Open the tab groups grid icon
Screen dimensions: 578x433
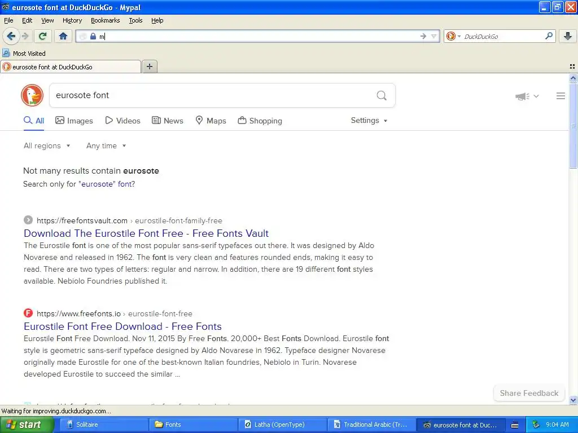572,67
